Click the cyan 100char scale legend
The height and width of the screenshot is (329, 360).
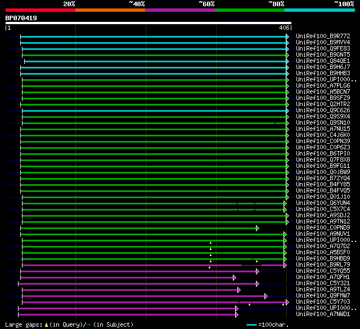[x=251, y=325]
